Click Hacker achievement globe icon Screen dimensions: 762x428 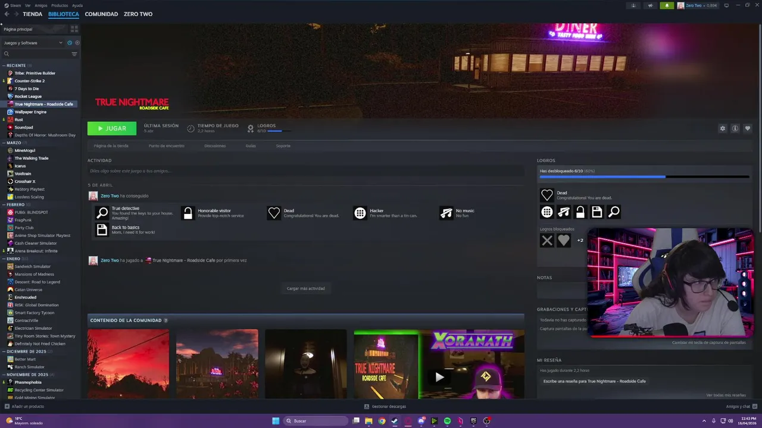(x=360, y=213)
